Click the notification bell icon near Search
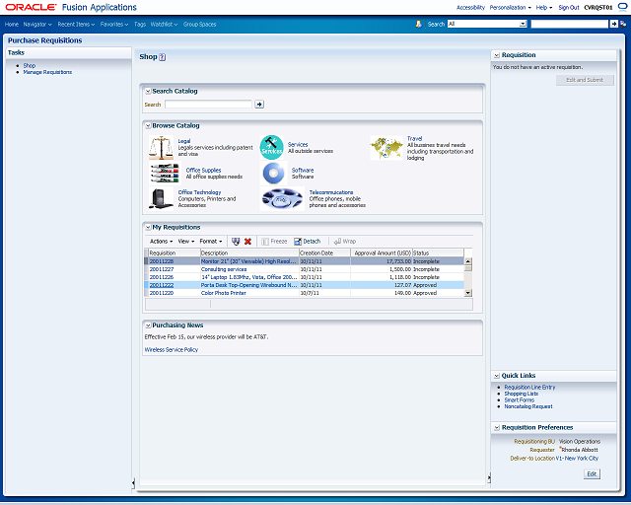 click(418, 24)
